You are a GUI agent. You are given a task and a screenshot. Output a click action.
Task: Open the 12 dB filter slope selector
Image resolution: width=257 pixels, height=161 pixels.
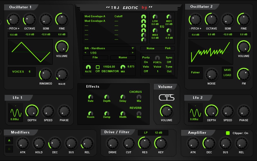(x=159, y=133)
